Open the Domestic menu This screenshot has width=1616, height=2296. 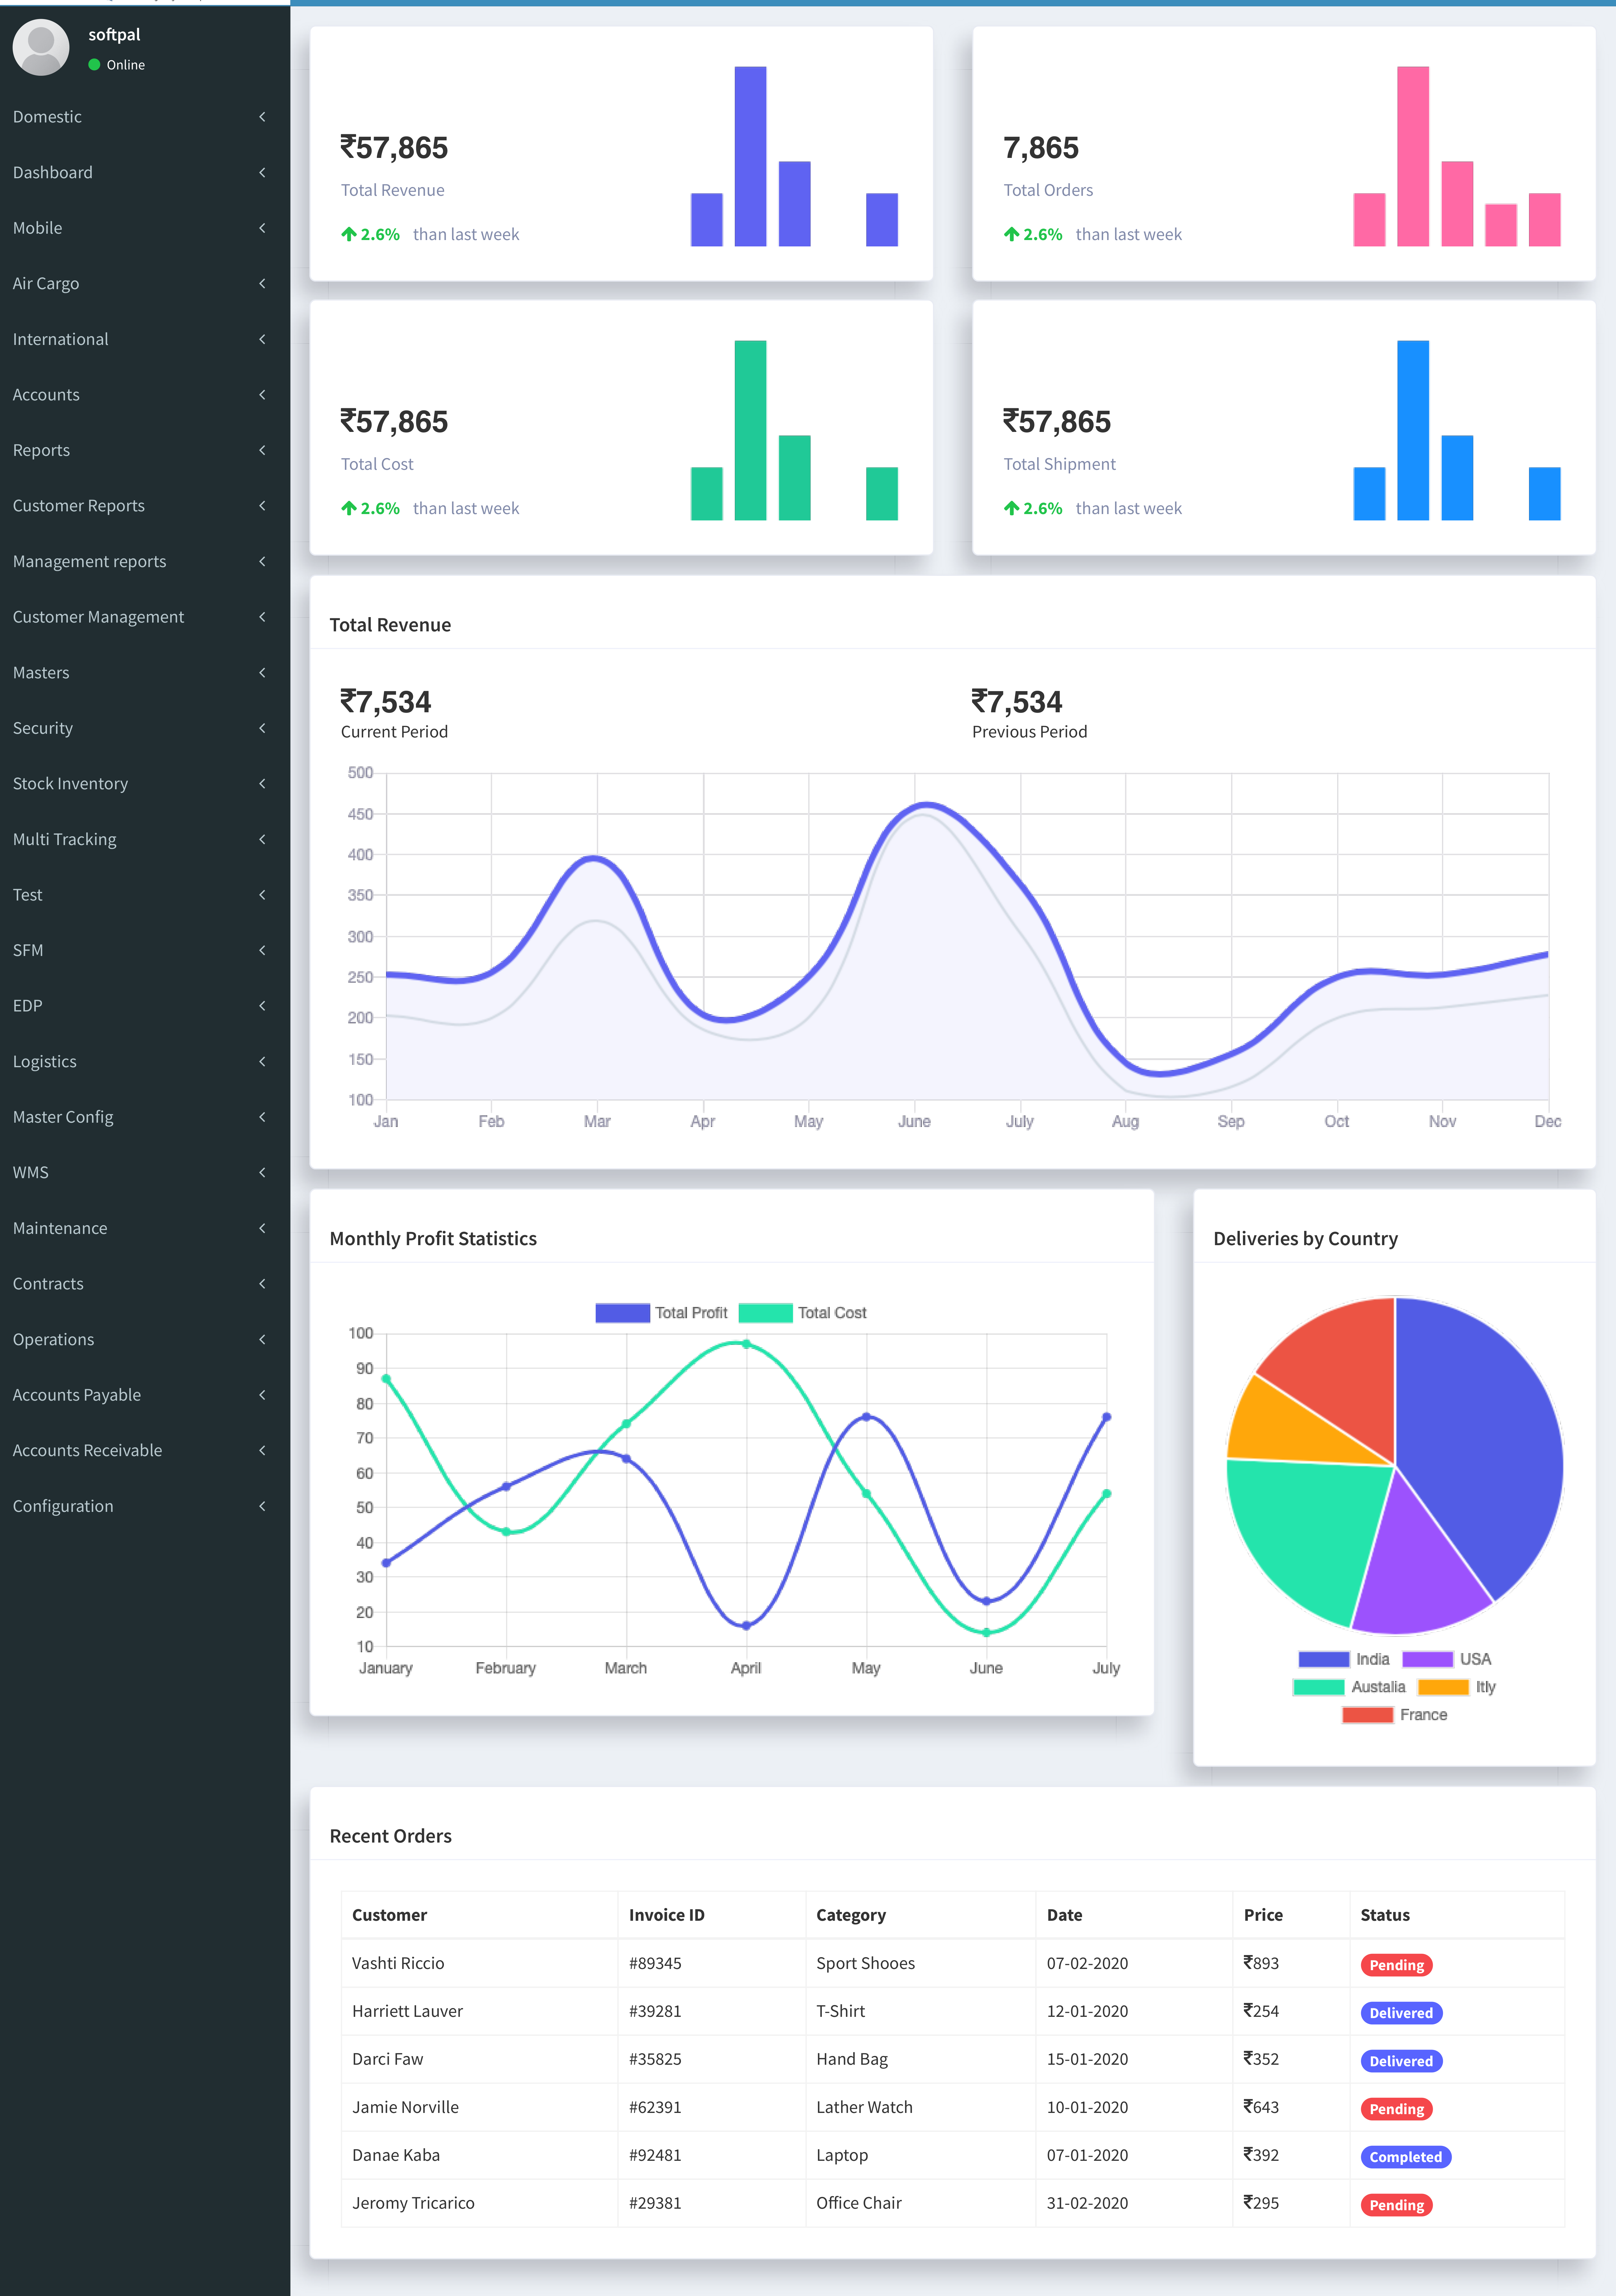[x=145, y=117]
